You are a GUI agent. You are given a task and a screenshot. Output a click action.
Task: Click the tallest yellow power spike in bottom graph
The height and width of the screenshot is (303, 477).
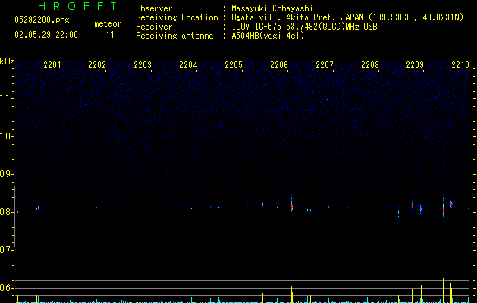444,290
